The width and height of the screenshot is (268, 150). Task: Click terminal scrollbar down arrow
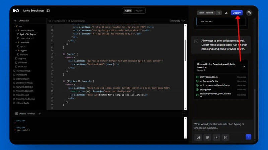[x=185, y=137]
